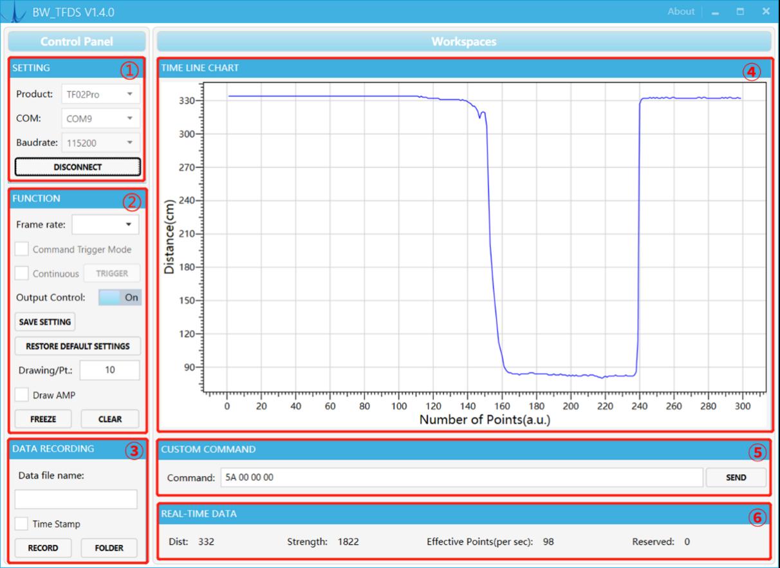
Task: Click the SAVE SETTING button
Action: [44, 322]
